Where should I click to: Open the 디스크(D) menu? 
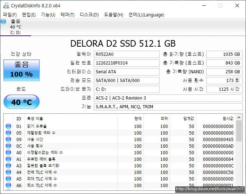click(x=89, y=15)
